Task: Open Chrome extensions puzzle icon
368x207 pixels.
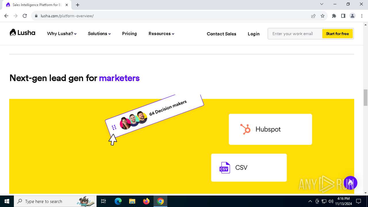Action: [x=334, y=16]
